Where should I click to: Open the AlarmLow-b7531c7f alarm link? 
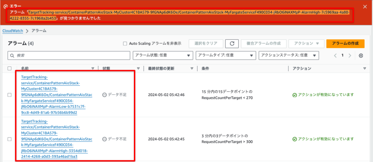[x=57, y=95]
